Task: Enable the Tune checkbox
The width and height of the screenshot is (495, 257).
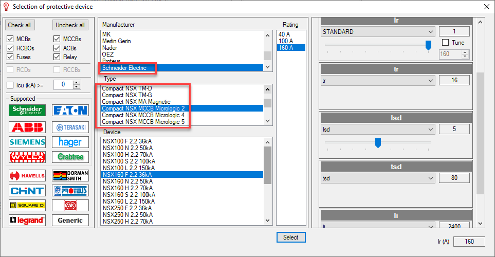Action: [446, 42]
